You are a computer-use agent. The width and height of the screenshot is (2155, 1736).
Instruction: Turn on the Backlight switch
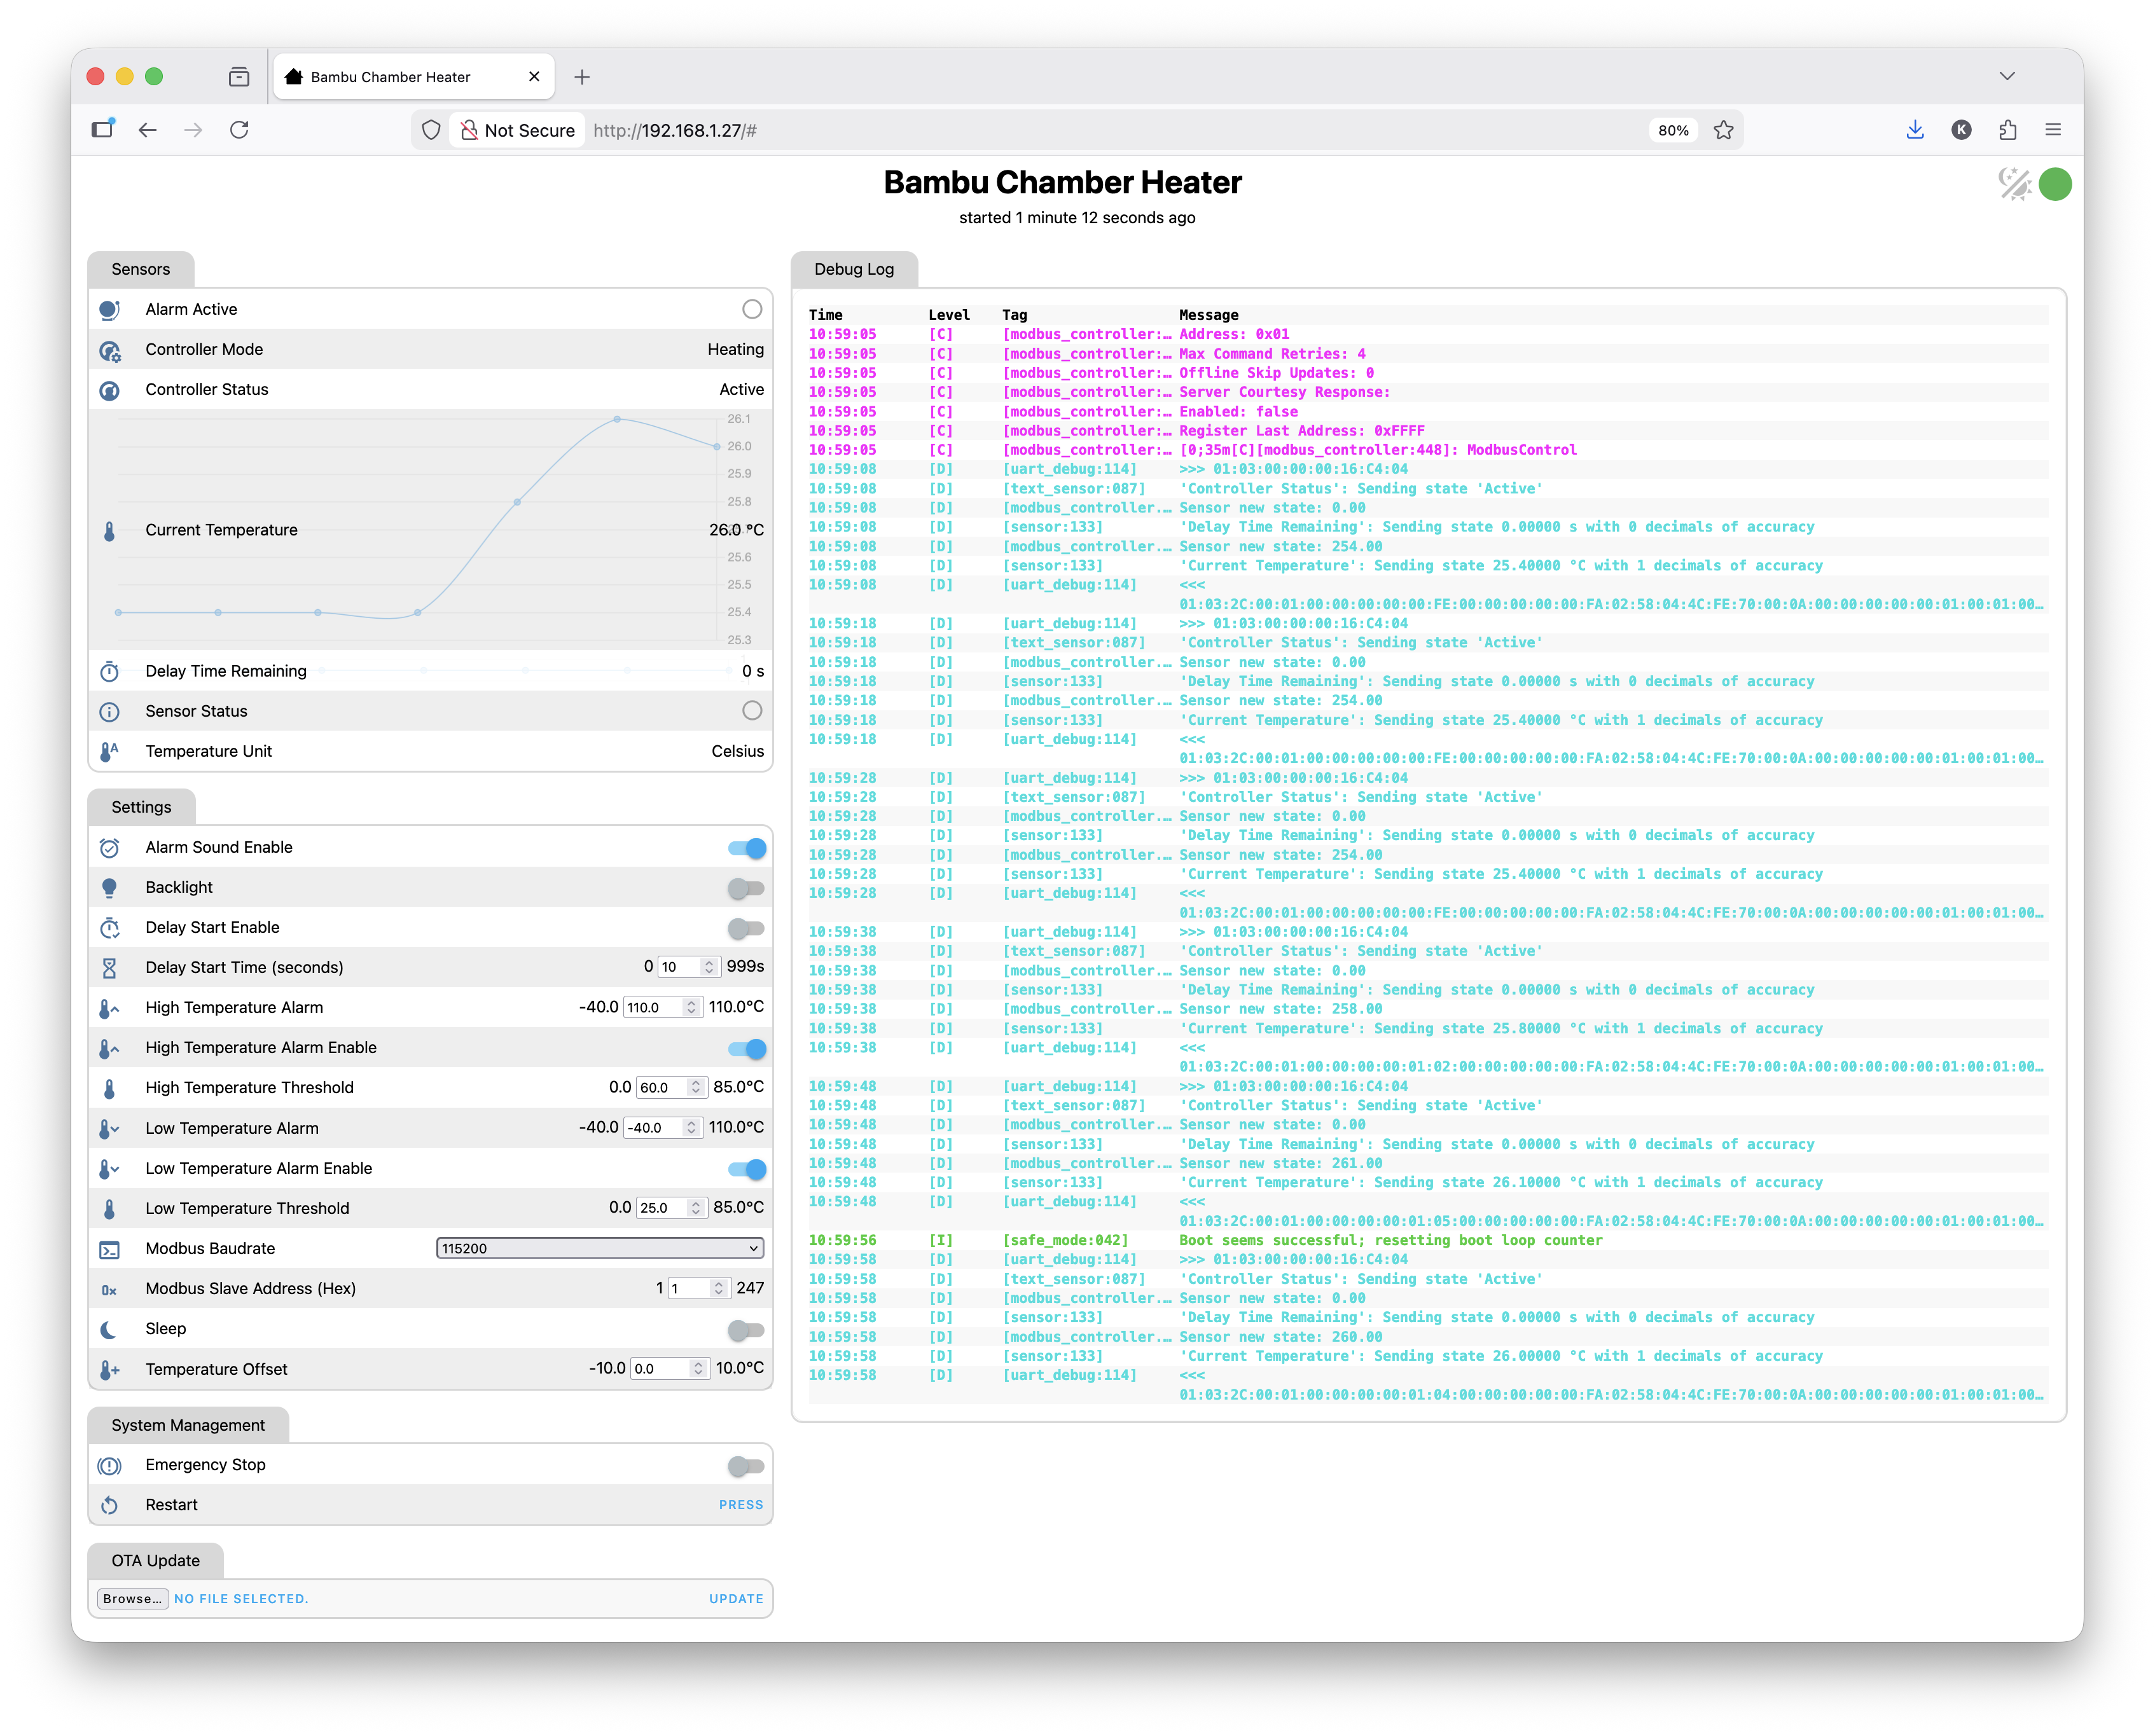746,888
